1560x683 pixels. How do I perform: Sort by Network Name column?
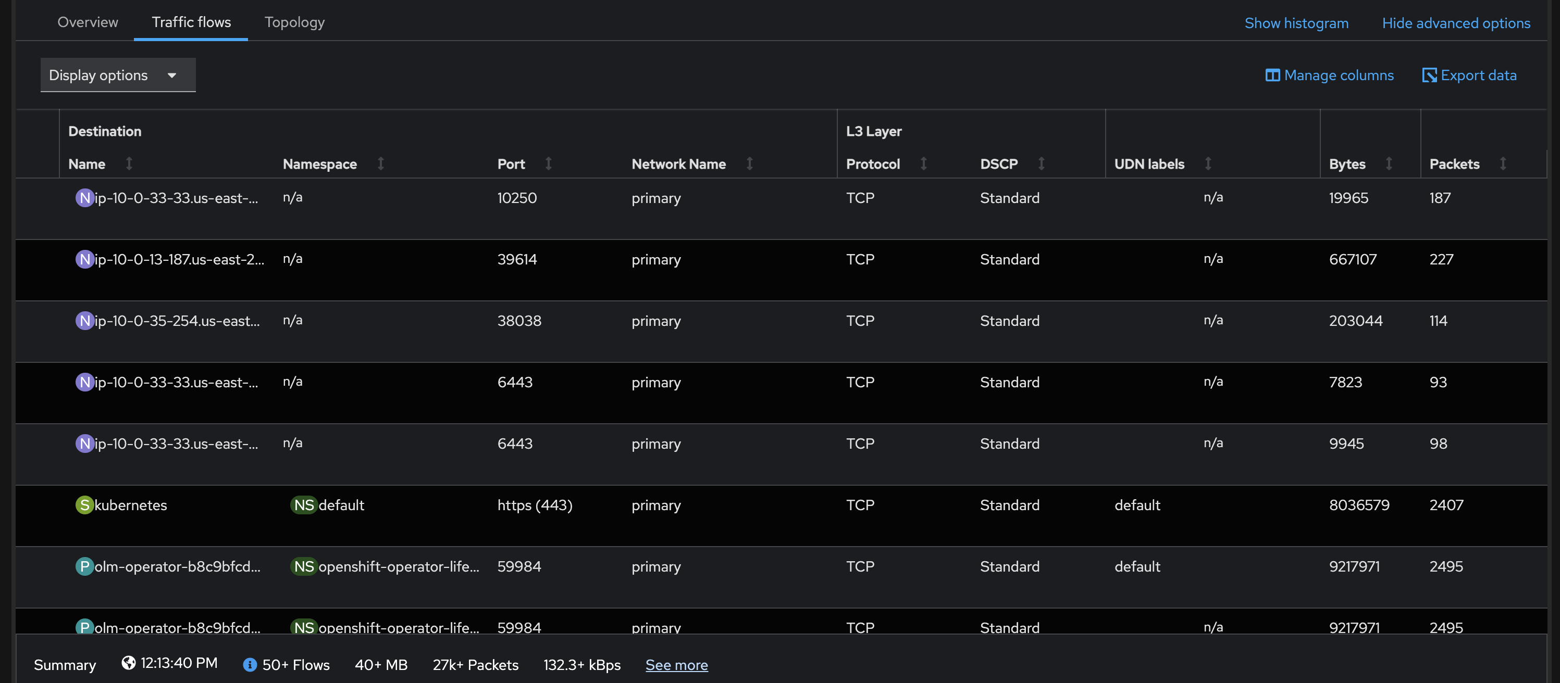(749, 163)
